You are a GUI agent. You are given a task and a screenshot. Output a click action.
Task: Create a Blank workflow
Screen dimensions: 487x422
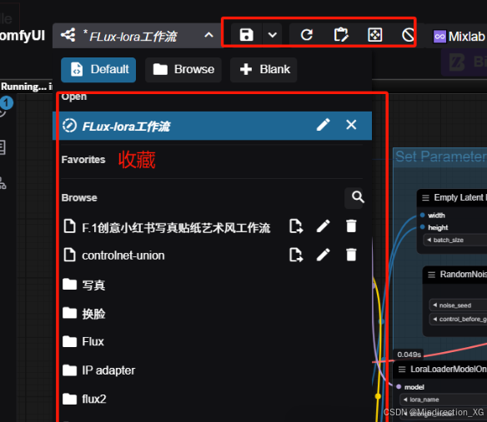264,69
